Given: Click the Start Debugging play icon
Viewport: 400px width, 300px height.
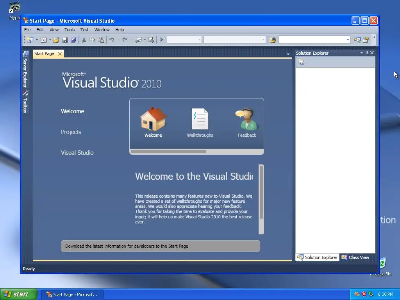Looking at the screenshot, I should click(161, 40).
